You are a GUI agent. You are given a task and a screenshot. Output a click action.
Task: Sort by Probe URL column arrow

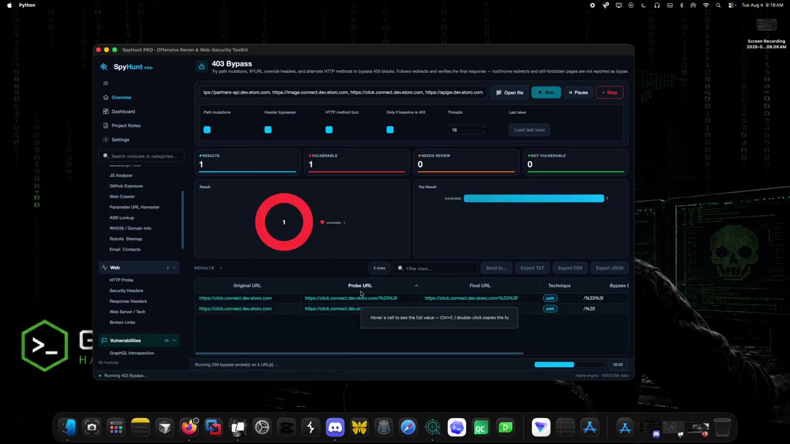point(416,286)
